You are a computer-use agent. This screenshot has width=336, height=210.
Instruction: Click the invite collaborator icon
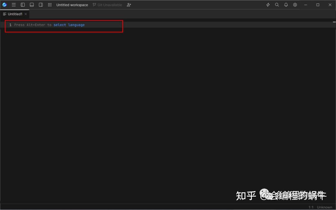(x=129, y=5)
